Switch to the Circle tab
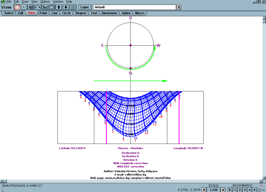266x192 pixels. pos(66,13)
